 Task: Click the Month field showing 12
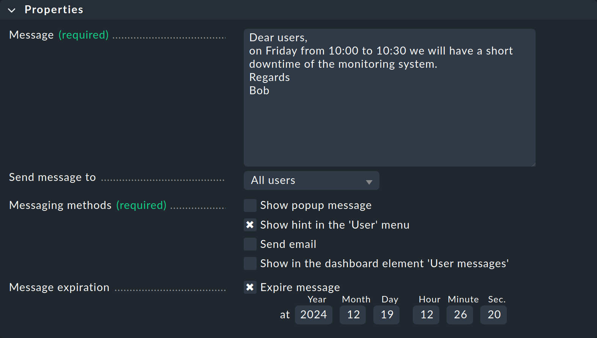[353, 315]
